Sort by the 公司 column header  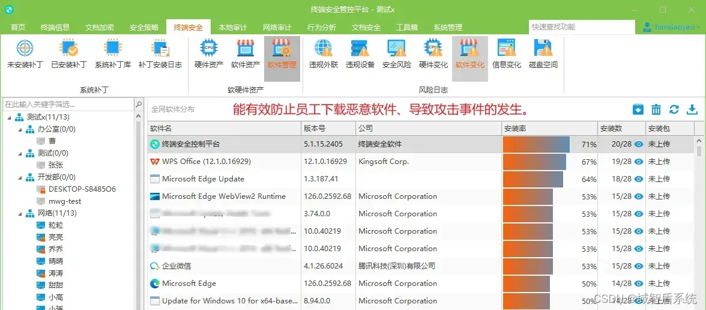click(x=429, y=129)
